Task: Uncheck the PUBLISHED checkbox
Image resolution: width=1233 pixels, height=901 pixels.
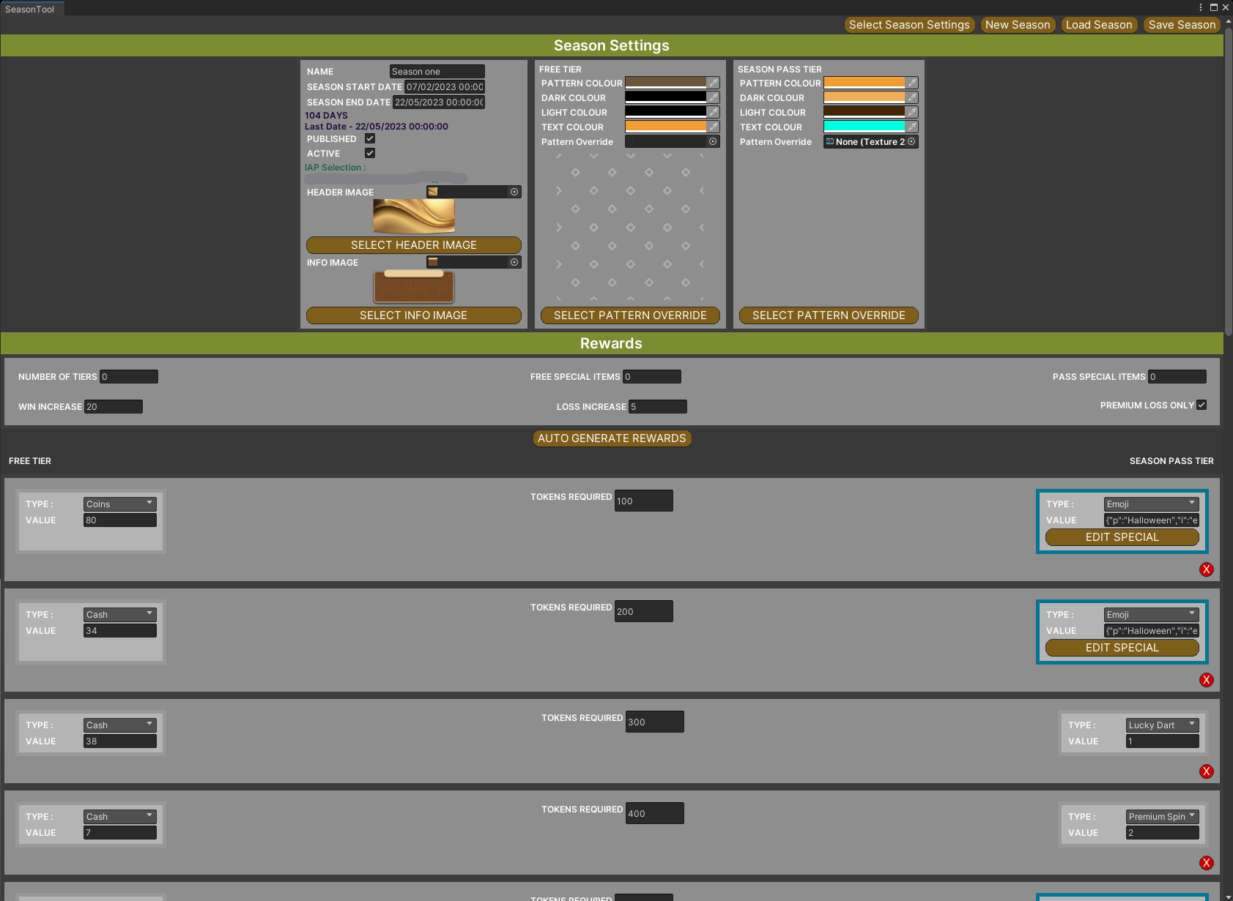Action: [x=370, y=138]
